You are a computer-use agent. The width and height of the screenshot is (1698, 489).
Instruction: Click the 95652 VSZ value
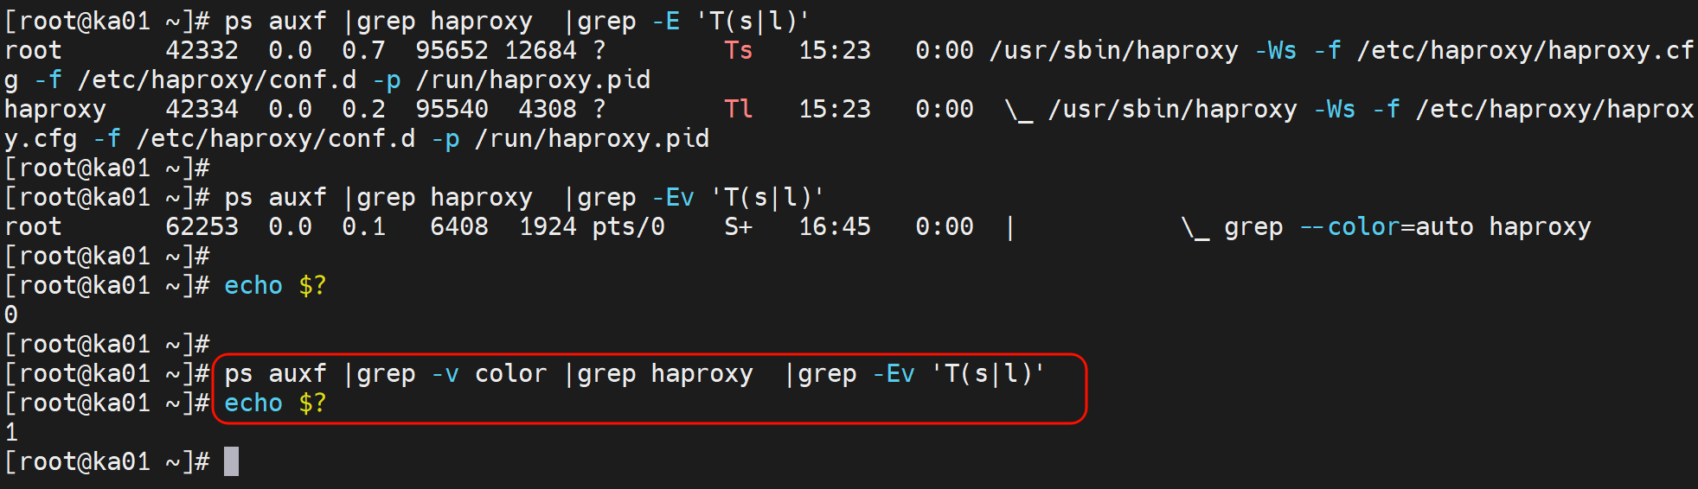tap(452, 50)
